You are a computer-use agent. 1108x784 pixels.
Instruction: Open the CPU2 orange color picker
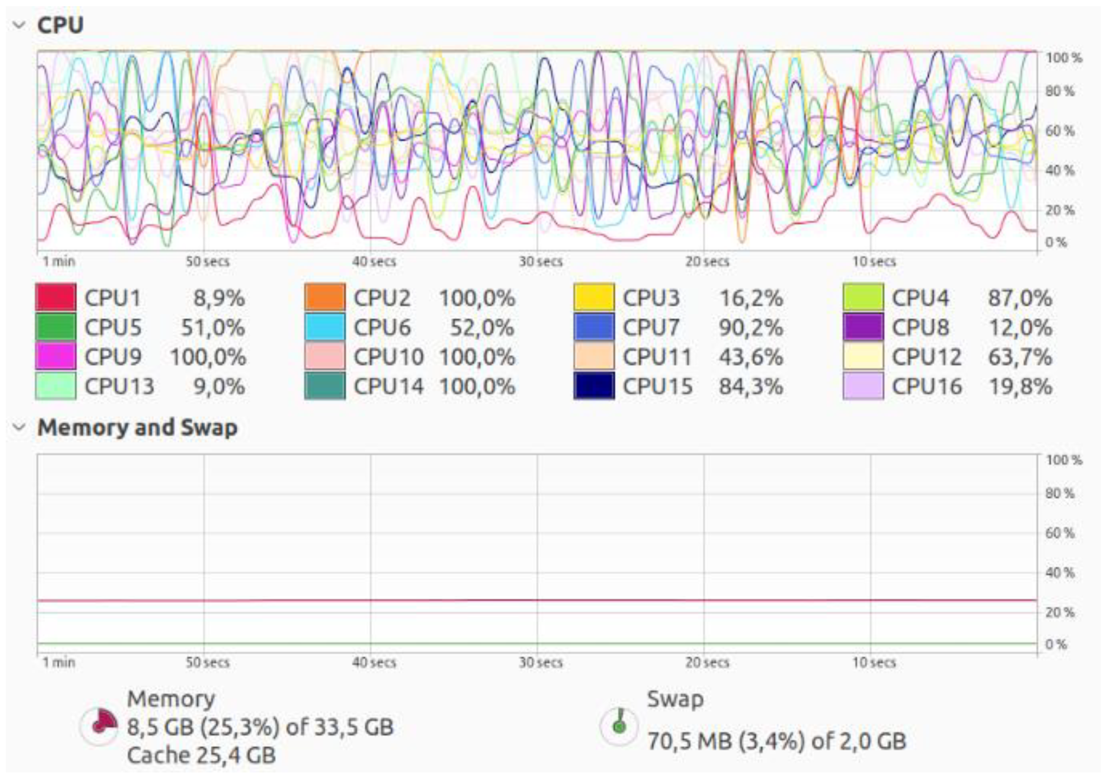pos(325,297)
